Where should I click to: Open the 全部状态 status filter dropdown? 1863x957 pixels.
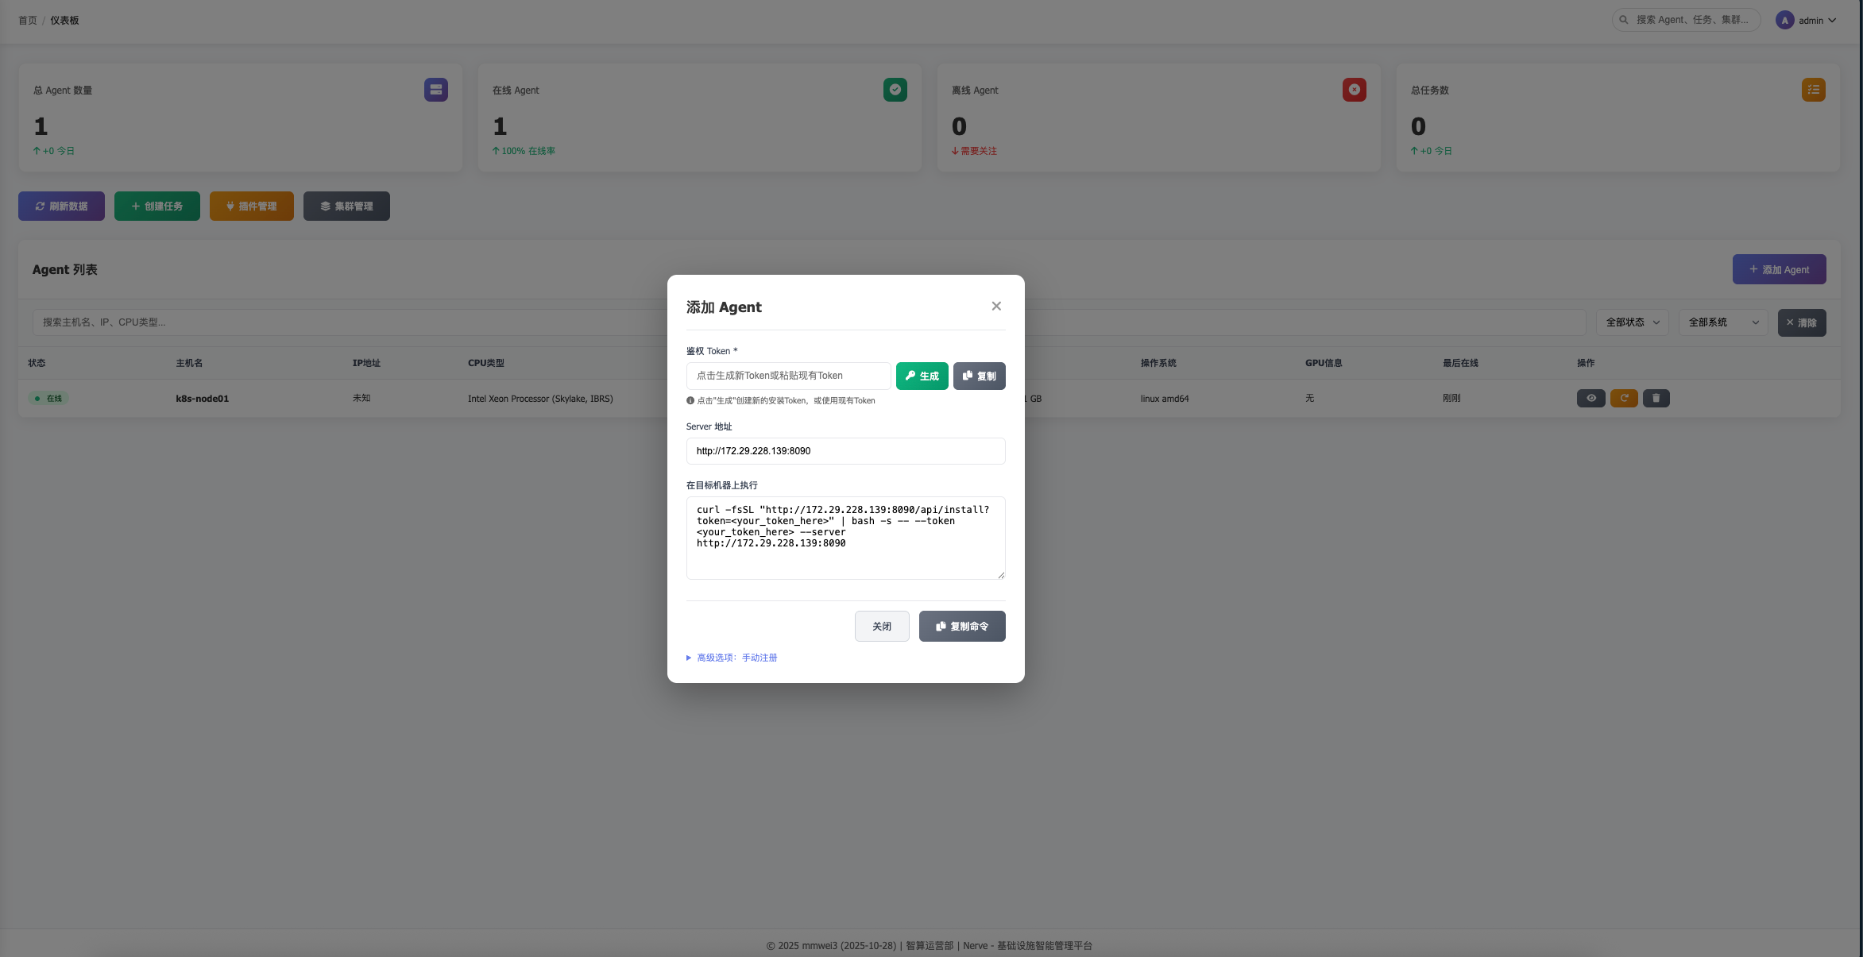1632,322
